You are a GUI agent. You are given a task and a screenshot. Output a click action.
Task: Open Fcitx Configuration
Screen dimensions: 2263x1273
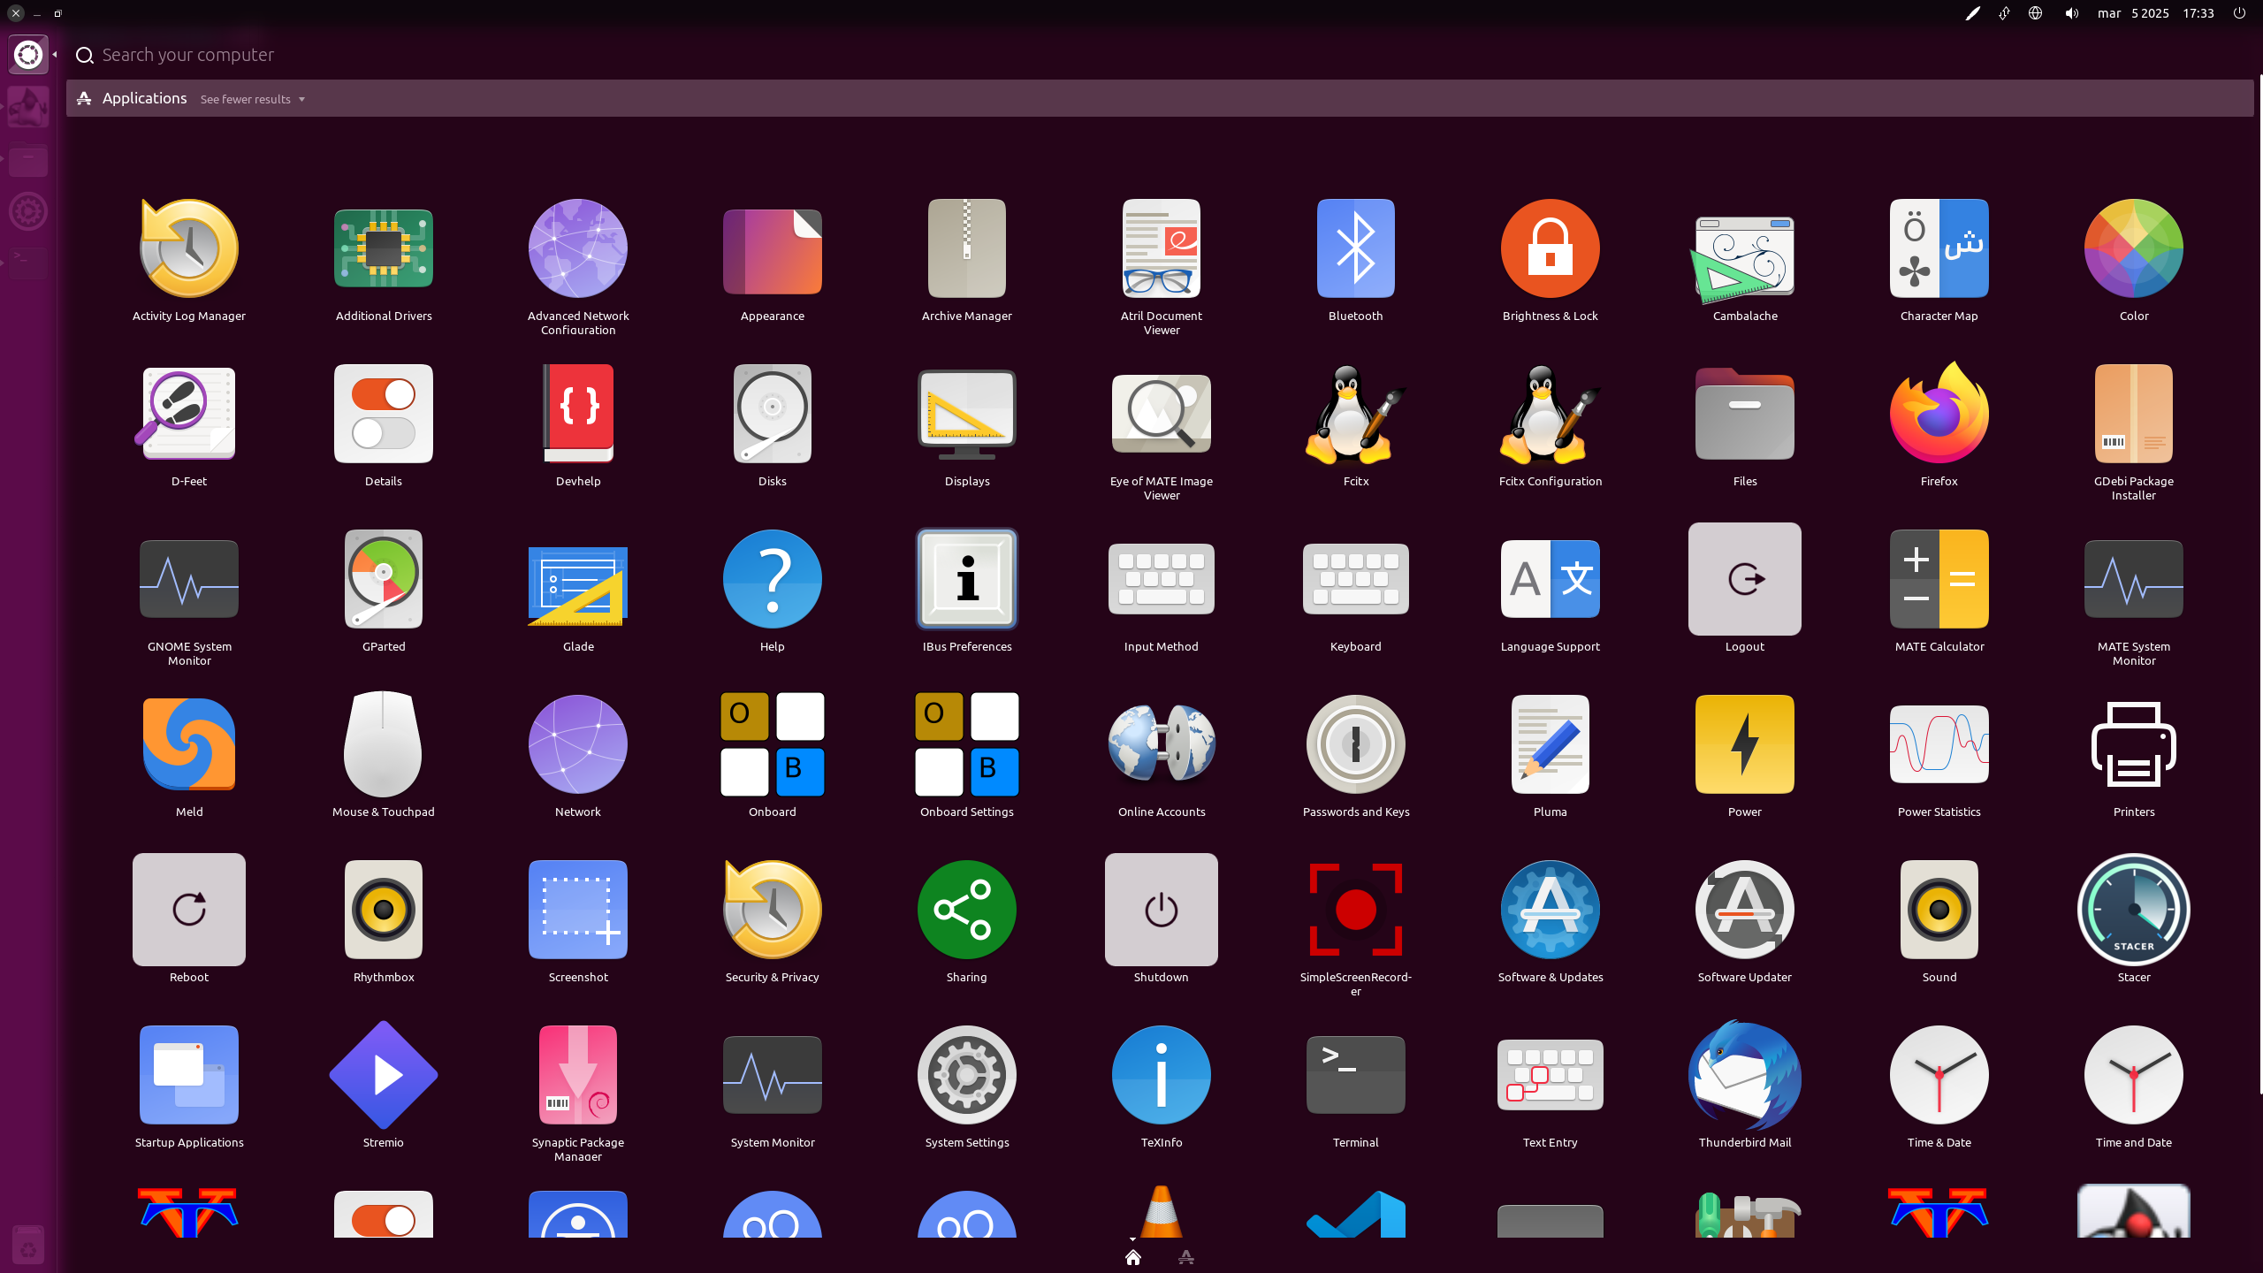1550,414
